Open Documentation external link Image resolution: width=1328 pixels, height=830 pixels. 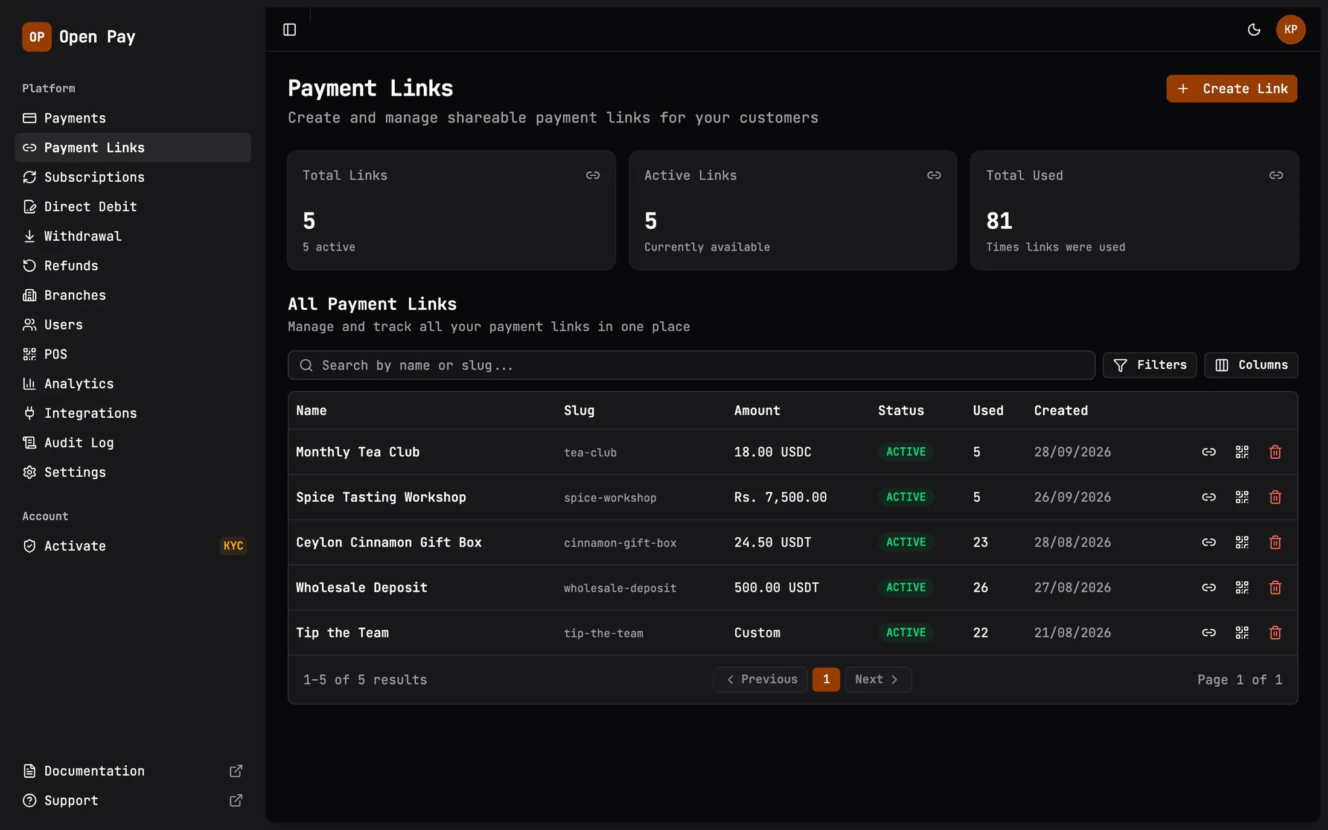click(133, 771)
